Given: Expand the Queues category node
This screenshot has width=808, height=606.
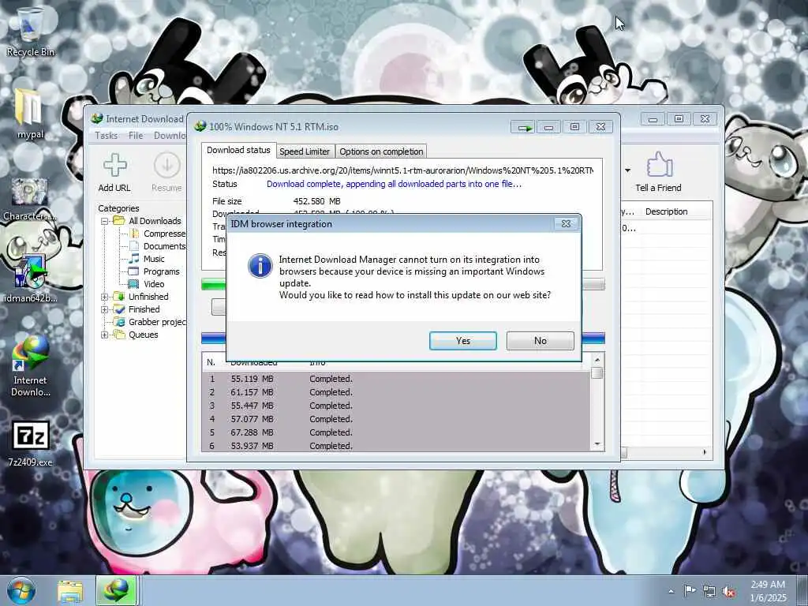Looking at the screenshot, I should click(x=105, y=335).
